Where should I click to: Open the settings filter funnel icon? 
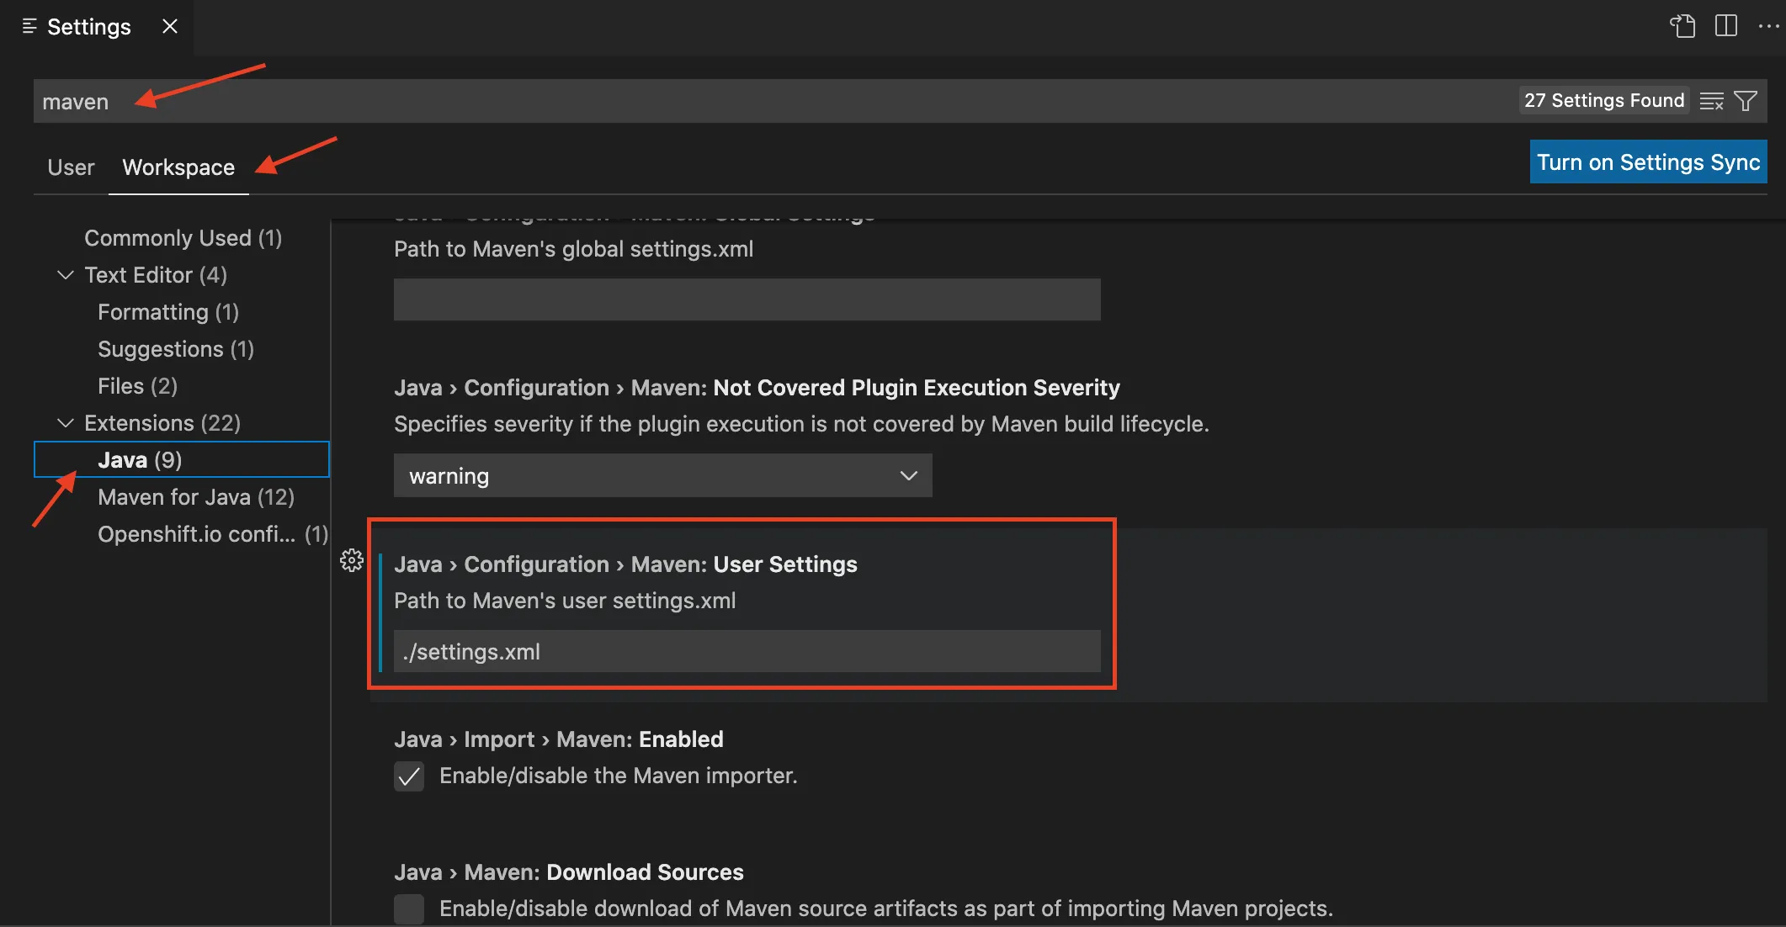pyautogui.click(x=1746, y=101)
